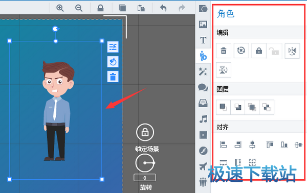Screen dimensions: 307x193
Task: Open the music note audio panel
Action: (x=203, y=119)
